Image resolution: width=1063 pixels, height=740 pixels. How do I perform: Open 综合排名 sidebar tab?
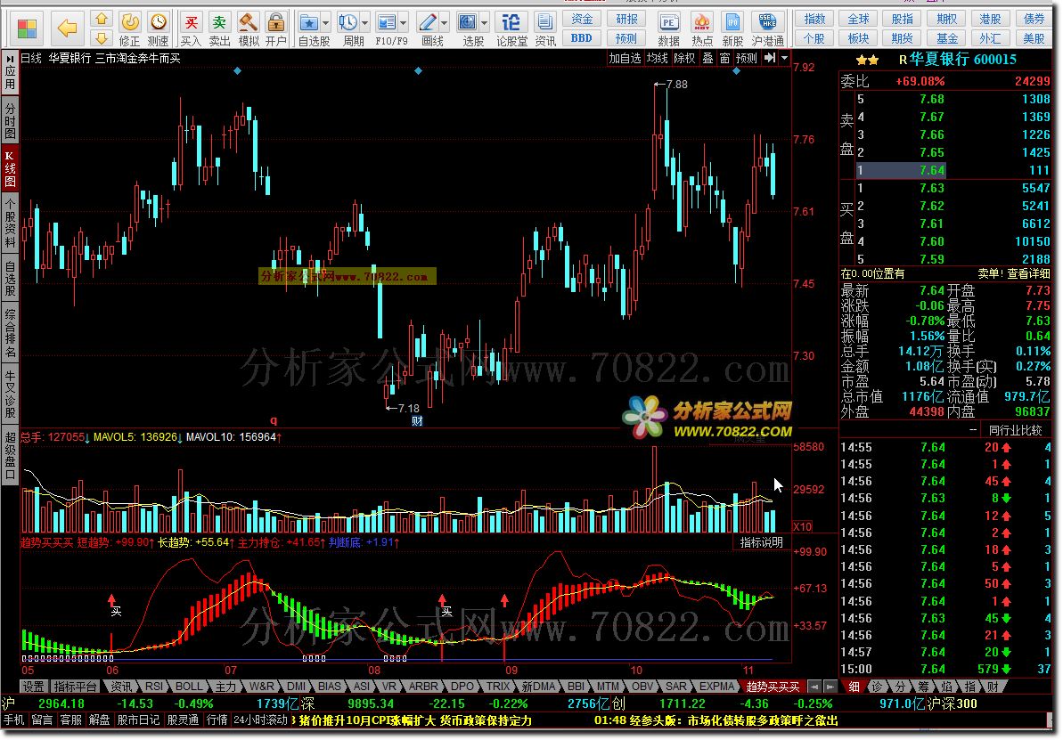[10, 333]
